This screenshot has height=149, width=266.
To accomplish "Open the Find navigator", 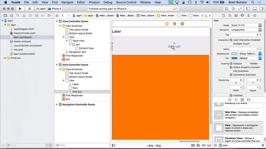I will tap(17, 16).
